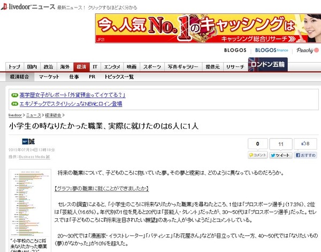The width and height of the screenshot is (321, 252).
Task: Select the 国内 tab
Action: point(32,67)
